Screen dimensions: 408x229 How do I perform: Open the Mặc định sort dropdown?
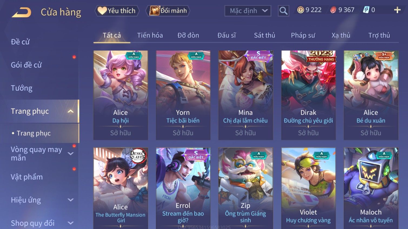click(248, 11)
